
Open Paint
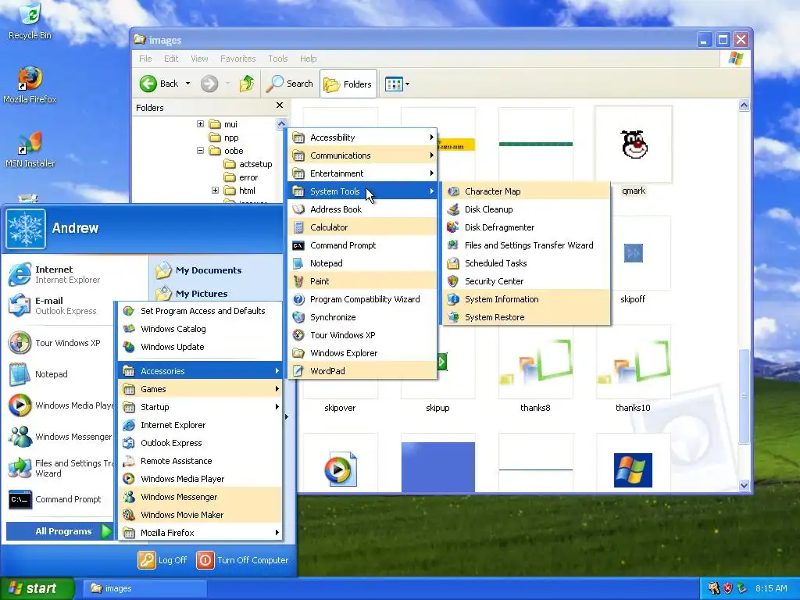(x=362, y=281)
